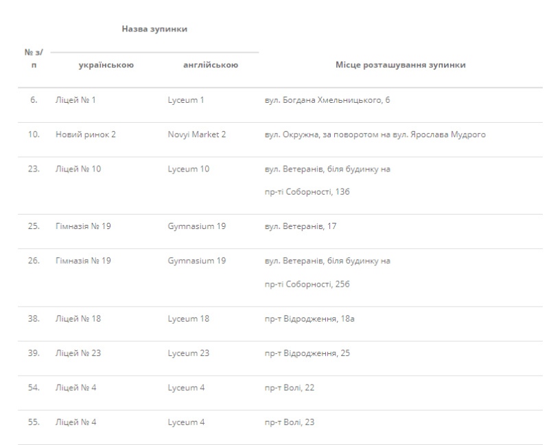The width and height of the screenshot is (549, 445).
Task: Select the 'Ліцей № 1' stop name
Action: [75, 100]
